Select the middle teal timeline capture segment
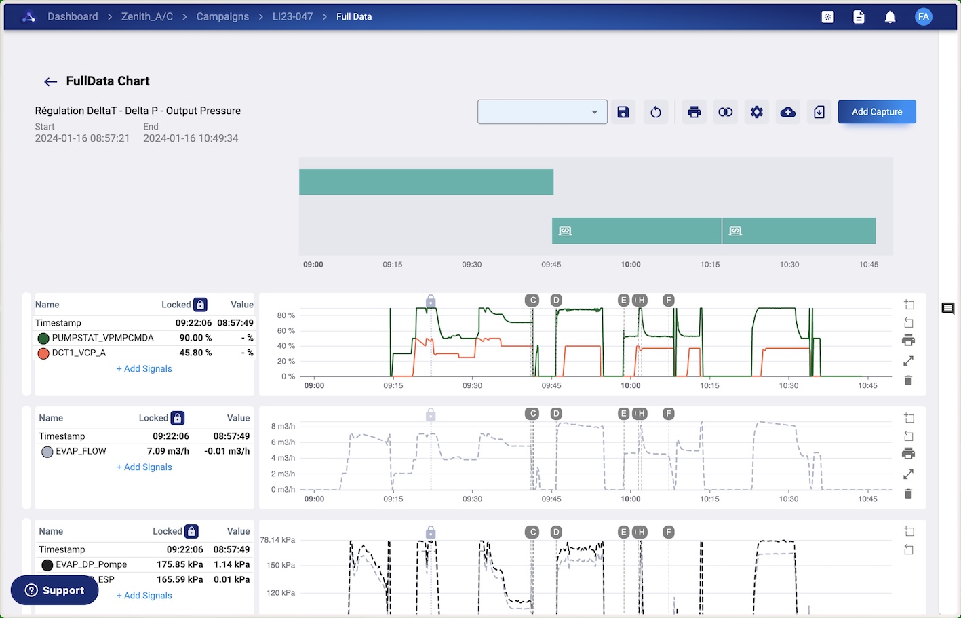This screenshot has width=961, height=618. [x=637, y=231]
